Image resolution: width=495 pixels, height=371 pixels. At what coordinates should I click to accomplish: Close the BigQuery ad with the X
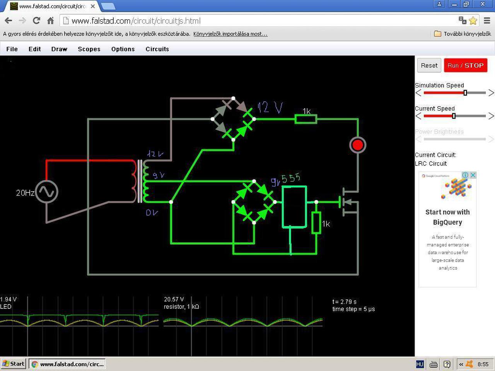[473, 175]
